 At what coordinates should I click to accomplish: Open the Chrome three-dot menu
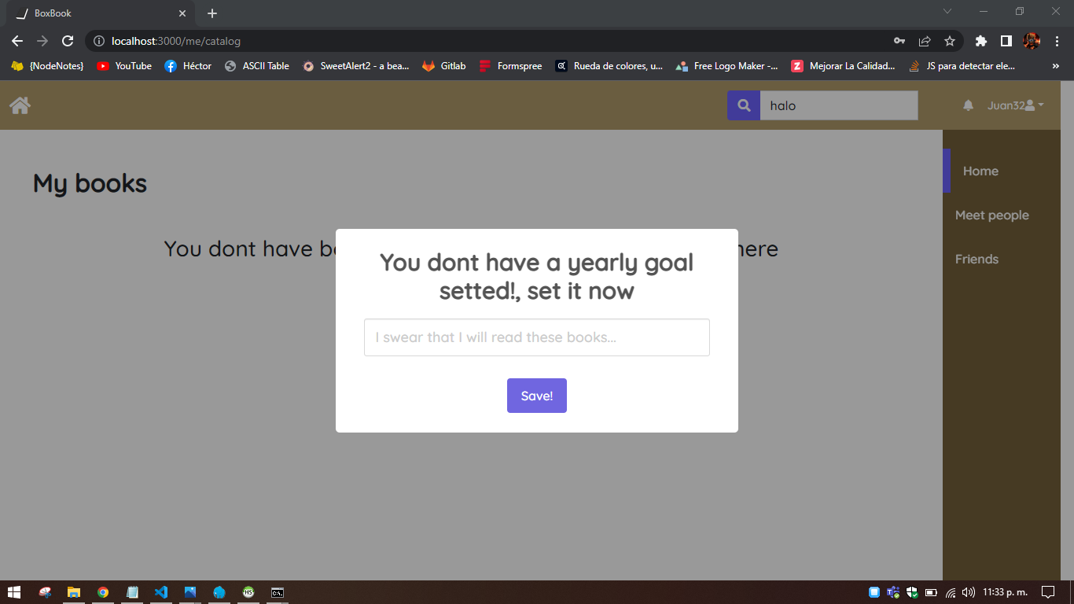click(1057, 41)
